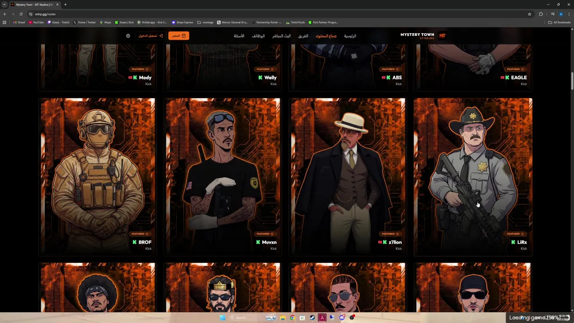Viewport: 574px width, 323px height.
Task: Click the Kick icon next to Welly
Action: (x=260, y=78)
